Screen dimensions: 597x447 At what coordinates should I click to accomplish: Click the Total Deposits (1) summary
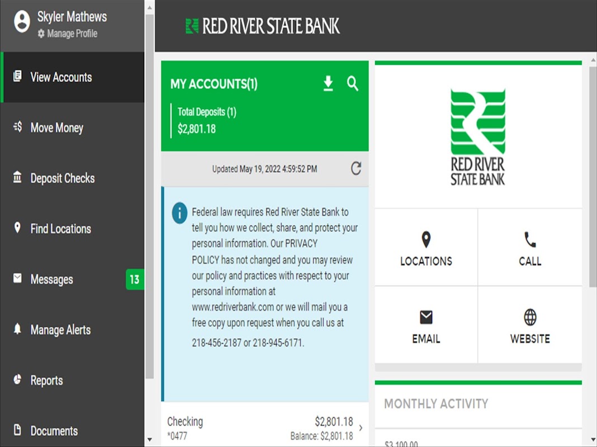click(x=207, y=120)
